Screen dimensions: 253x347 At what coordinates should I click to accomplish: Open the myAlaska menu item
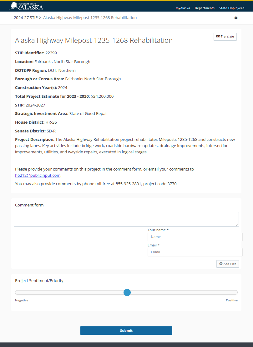(x=183, y=8)
